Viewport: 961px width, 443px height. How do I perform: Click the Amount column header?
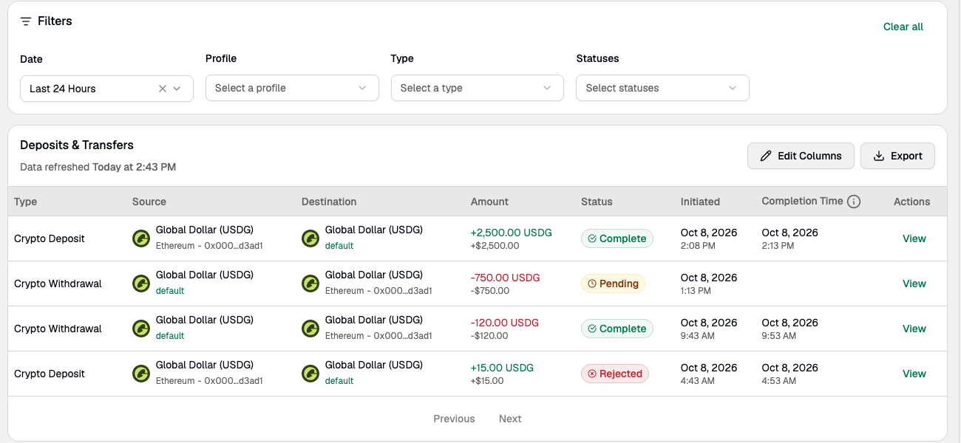[x=489, y=202]
